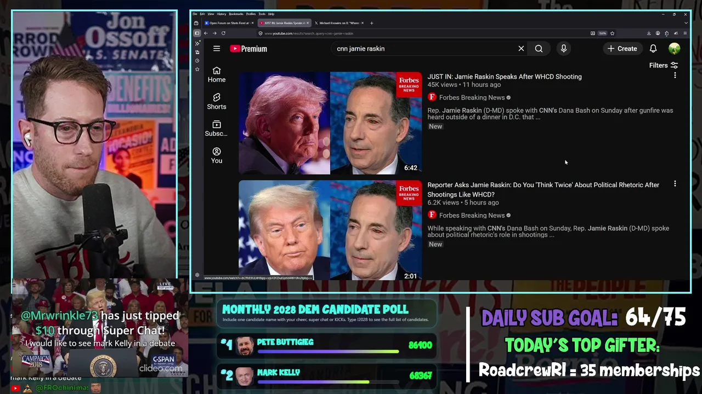
Task: Open browser Extensions icon
Action: point(666,33)
